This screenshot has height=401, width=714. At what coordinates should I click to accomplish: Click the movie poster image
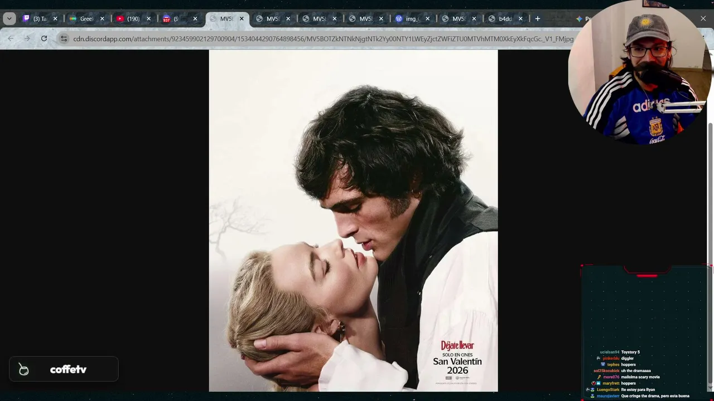pos(353,221)
